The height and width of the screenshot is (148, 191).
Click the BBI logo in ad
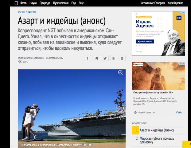click(179, 18)
